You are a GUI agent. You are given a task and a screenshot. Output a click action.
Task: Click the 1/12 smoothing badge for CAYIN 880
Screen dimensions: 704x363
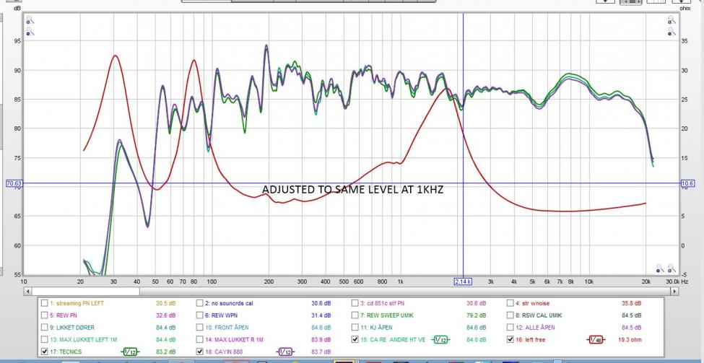285,352
